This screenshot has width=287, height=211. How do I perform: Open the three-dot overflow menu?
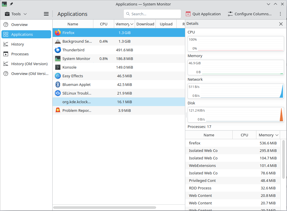coord(280,14)
